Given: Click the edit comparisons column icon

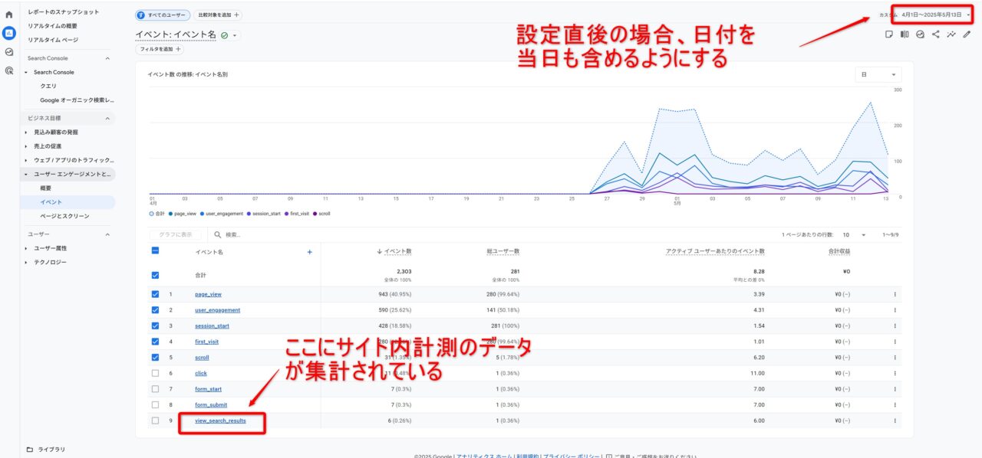Looking at the screenshot, I should click(x=904, y=34).
